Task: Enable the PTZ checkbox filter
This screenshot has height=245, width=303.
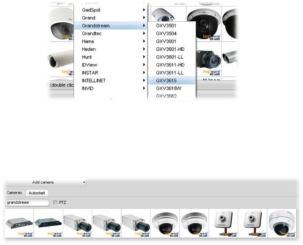Action: click(x=55, y=203)
